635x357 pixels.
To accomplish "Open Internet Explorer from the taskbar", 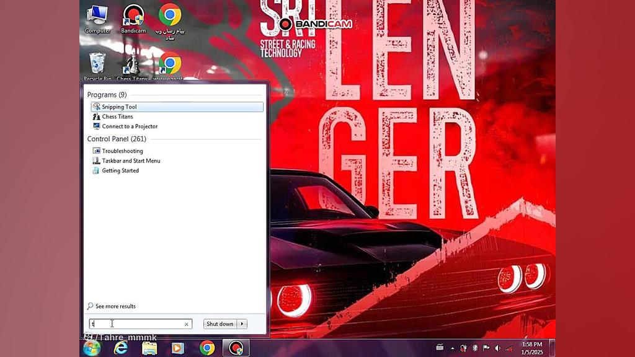I will pyautogui.click(x=120, y=348).
